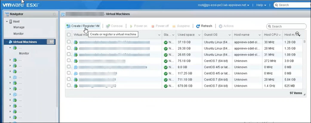
Task: Tick the checkbox for the 8.8 GB VM
Action: click(69, 67)
